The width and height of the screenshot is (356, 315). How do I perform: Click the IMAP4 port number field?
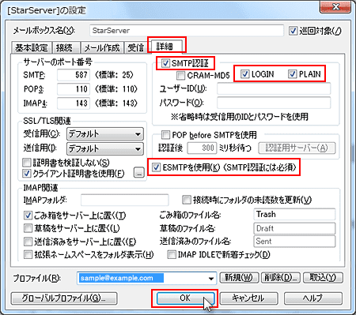pos(74,103)
